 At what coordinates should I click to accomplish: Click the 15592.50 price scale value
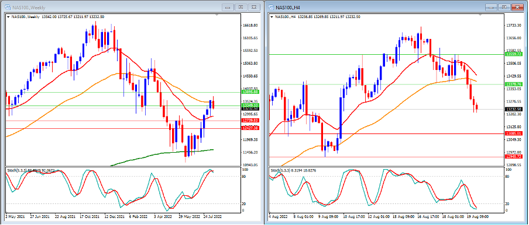(x=251, y=51)
